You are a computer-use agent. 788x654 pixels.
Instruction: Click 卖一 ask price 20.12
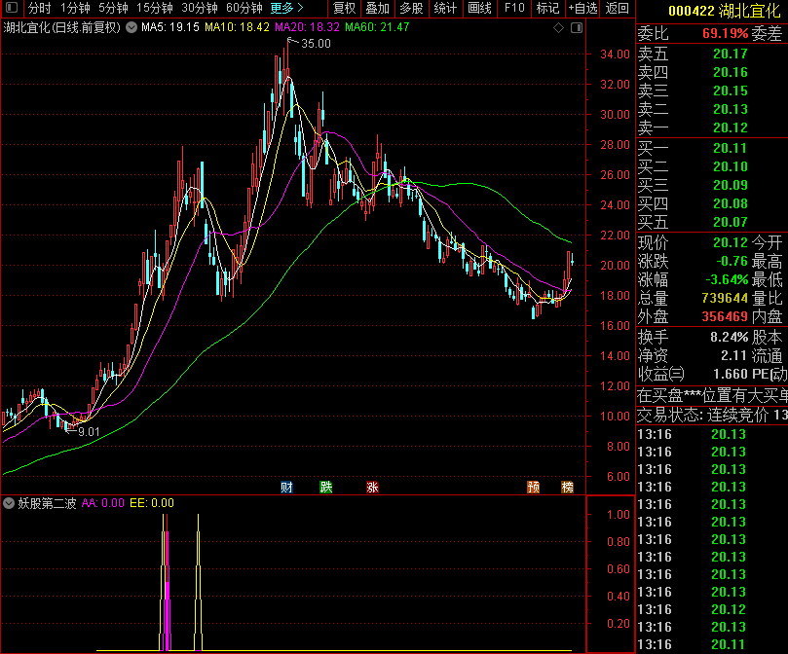coord(730,127)
